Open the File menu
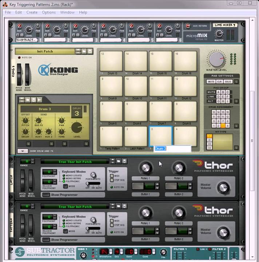The width and height of the screenshot is (259, 262). (8, 12)
